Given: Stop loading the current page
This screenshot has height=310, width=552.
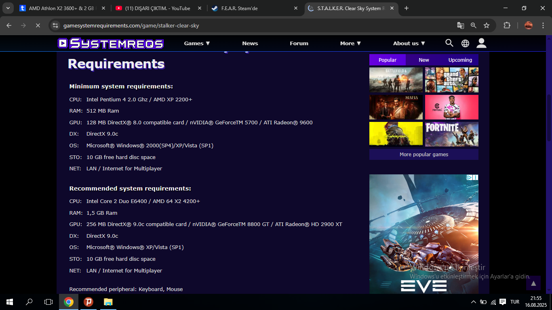Looking at the screenshot, I should 38,25.
